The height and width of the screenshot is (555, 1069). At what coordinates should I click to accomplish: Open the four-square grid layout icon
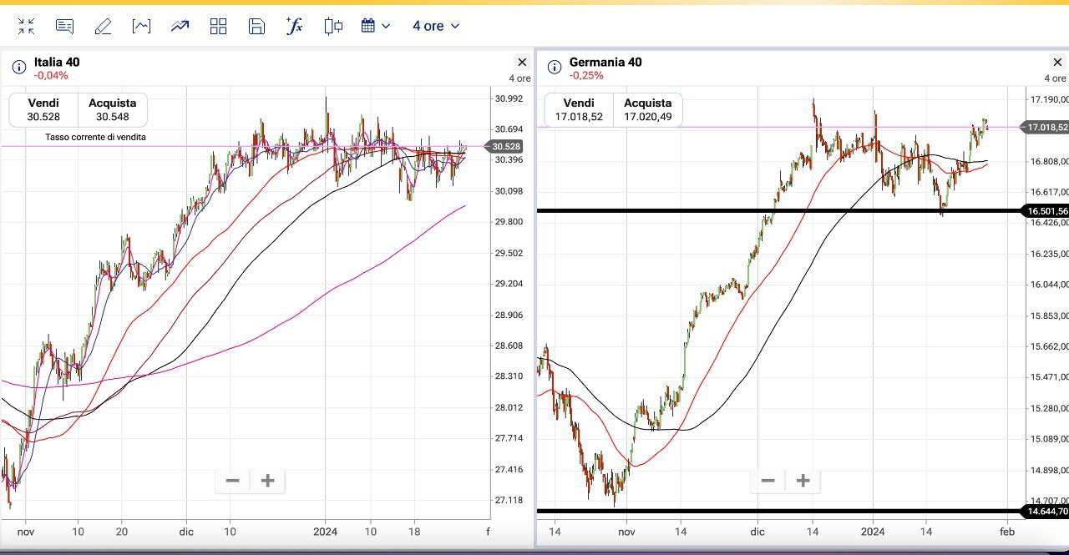[218, 26]
